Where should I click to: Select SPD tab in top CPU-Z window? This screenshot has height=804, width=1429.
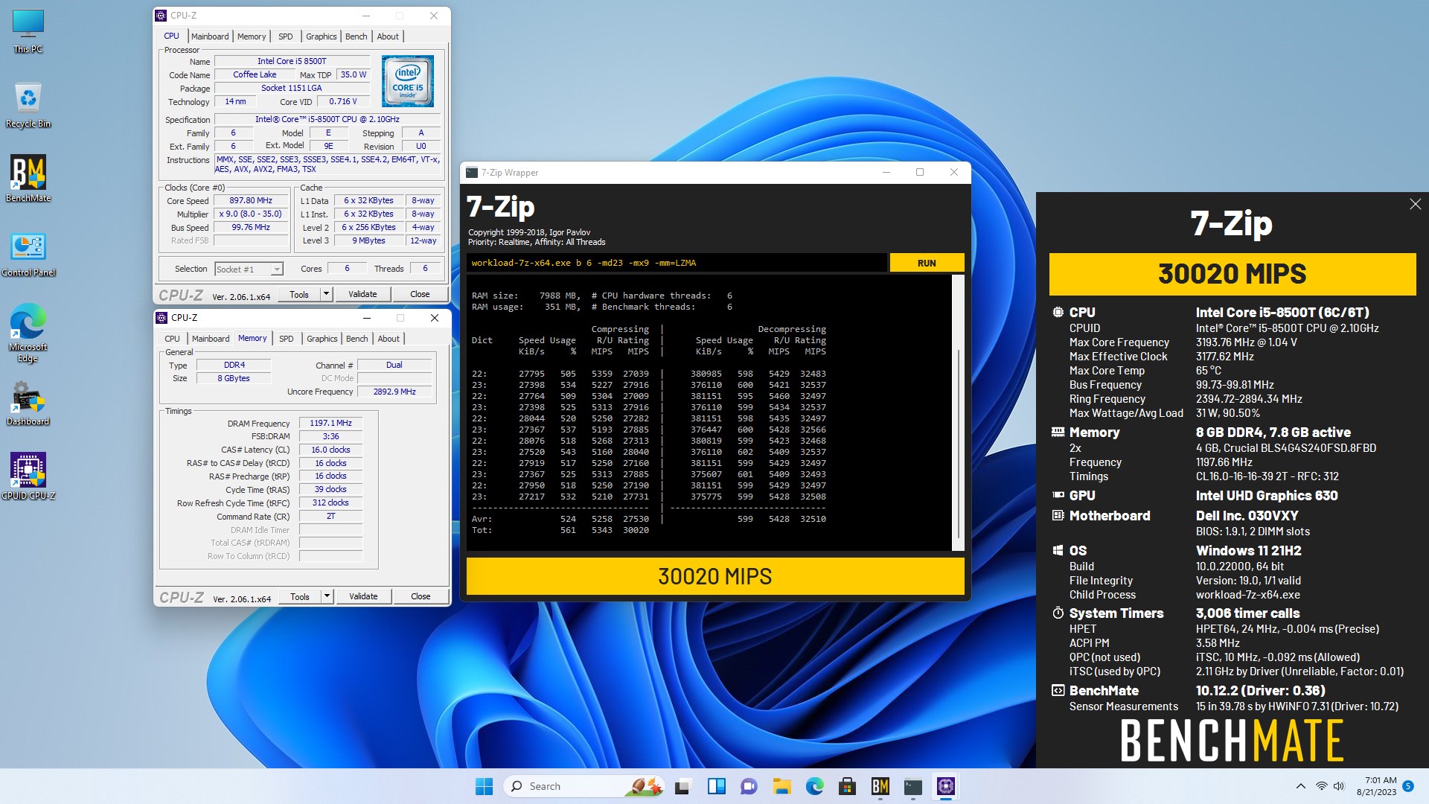(286, 36)
